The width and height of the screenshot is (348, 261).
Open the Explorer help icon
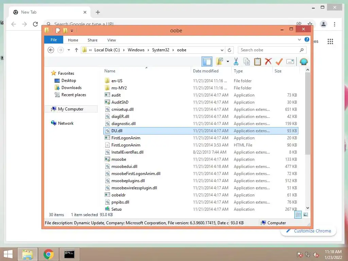pyautogui.click(x=307, y=39)
